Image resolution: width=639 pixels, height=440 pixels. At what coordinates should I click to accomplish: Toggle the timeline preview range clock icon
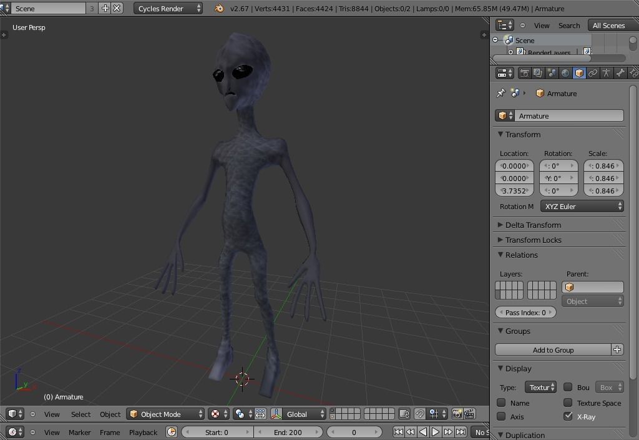point(172,432)
